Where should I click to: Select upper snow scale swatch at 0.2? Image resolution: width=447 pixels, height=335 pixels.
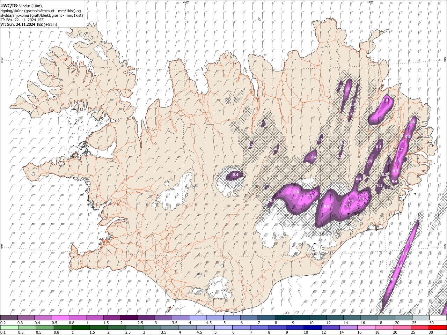pyautogui.click(x=9, y=318)
